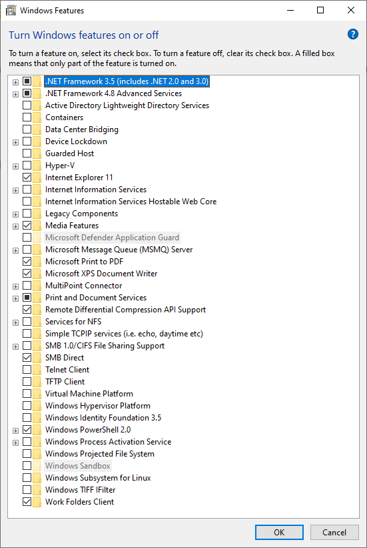Turn off Work Folders Client checkbox
This screenshot has height=548, width=367.
(27, 502)
